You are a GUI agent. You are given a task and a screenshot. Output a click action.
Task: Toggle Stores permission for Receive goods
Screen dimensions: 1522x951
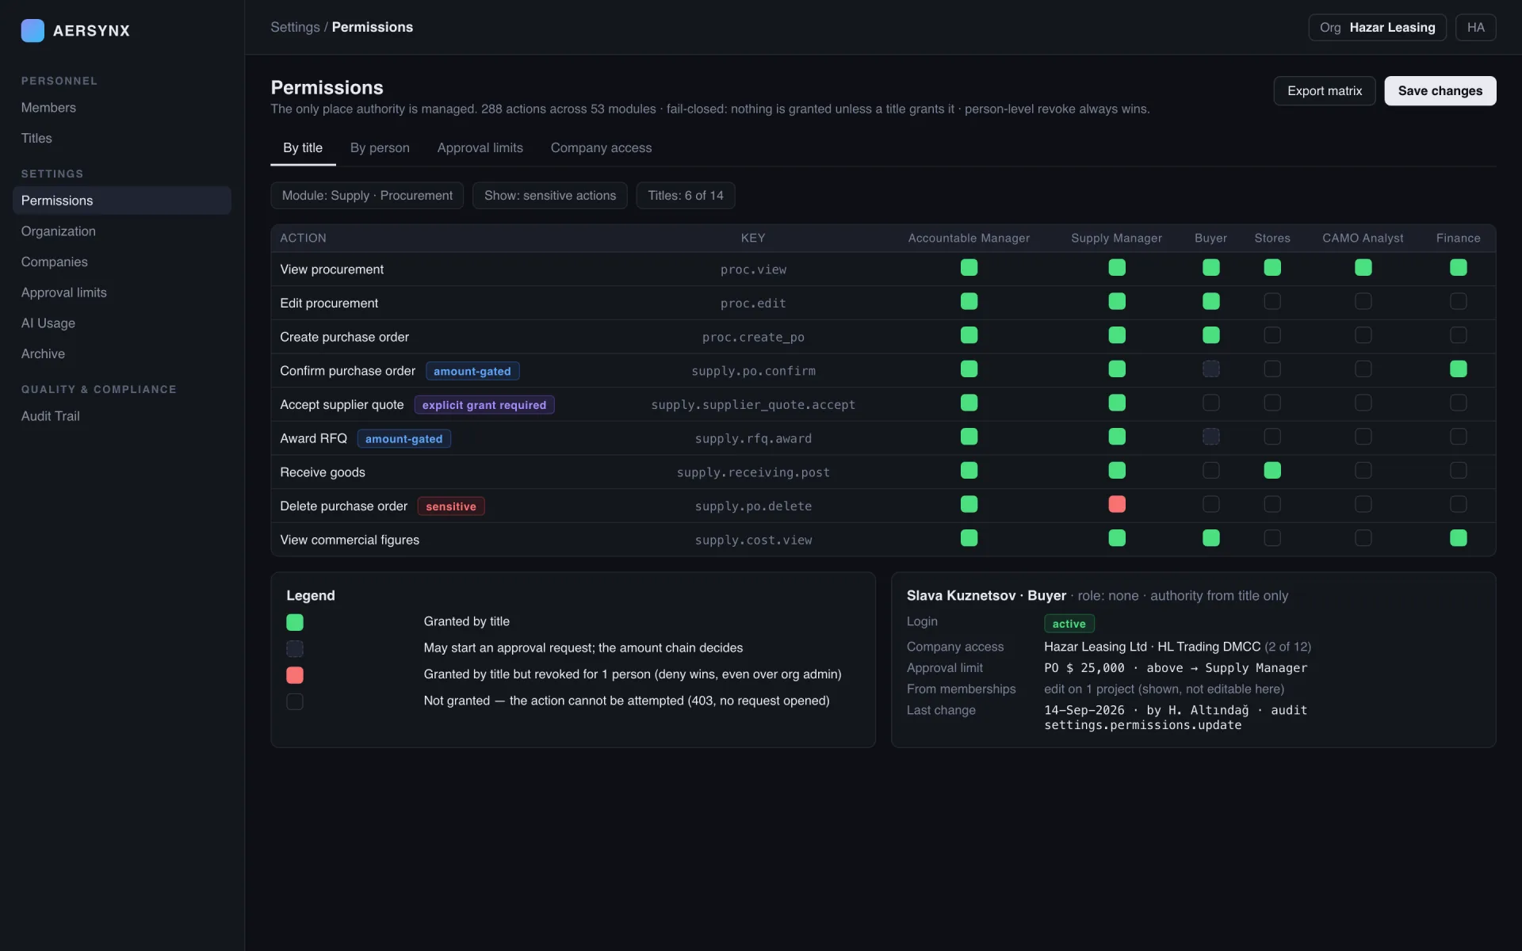[x=1272, y=471]
